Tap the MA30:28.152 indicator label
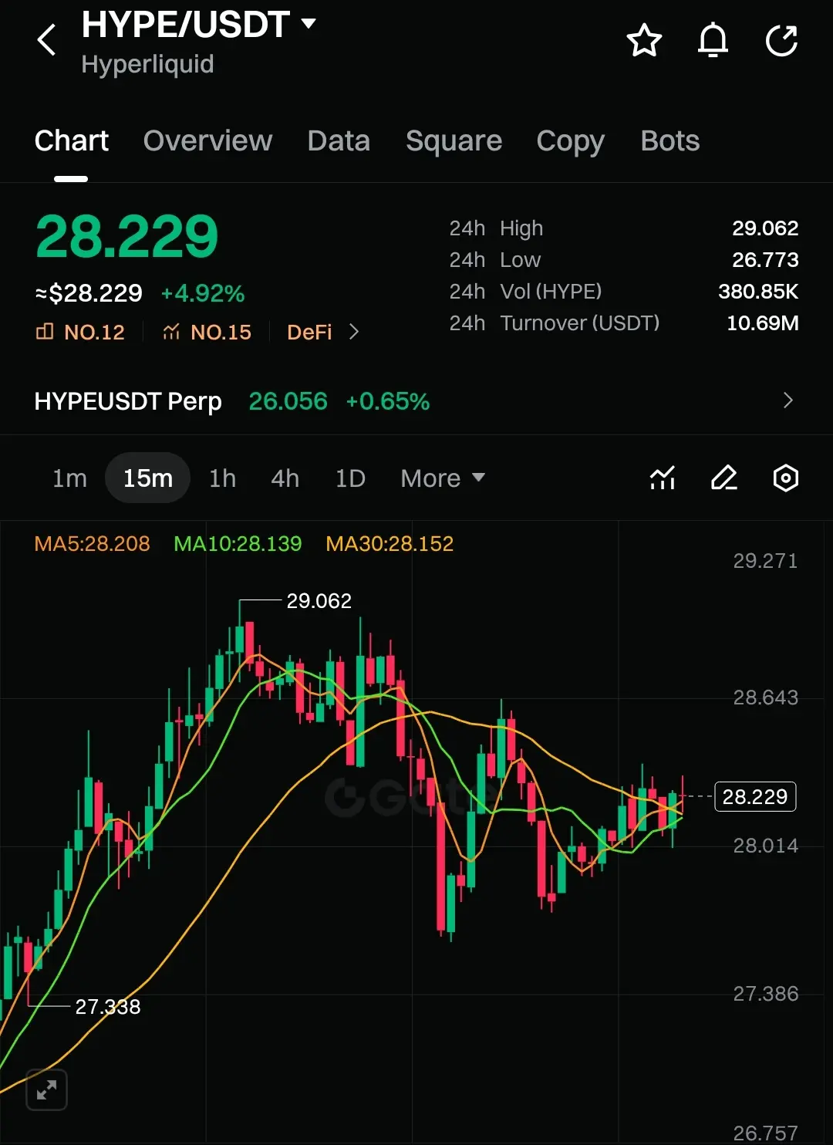This screenshot has width=833, height=1145. [390, 544]
